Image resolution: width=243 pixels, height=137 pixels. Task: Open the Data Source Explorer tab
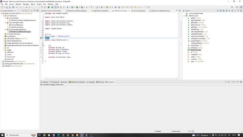pos(77,82)
